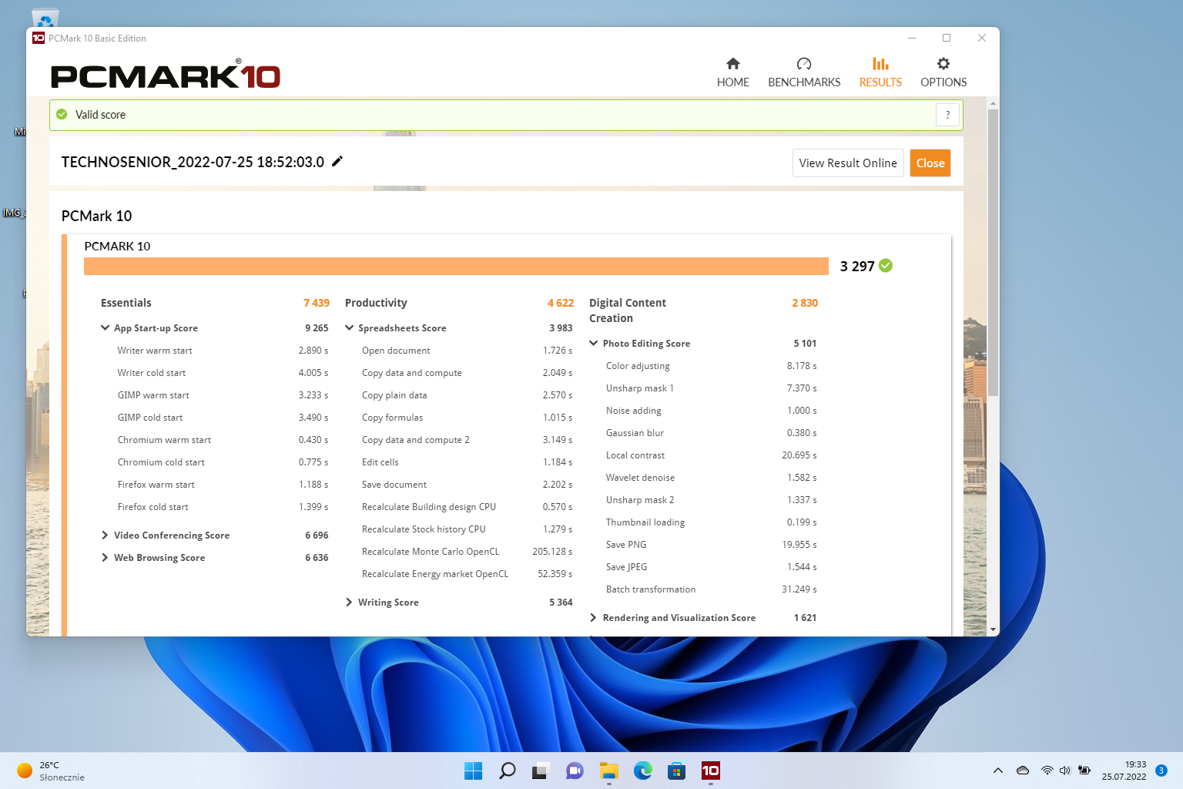Expand the Writing Score section
The width and height of the screenshot is (1183, 789).
pyautogui.click(x=350, y=603)
